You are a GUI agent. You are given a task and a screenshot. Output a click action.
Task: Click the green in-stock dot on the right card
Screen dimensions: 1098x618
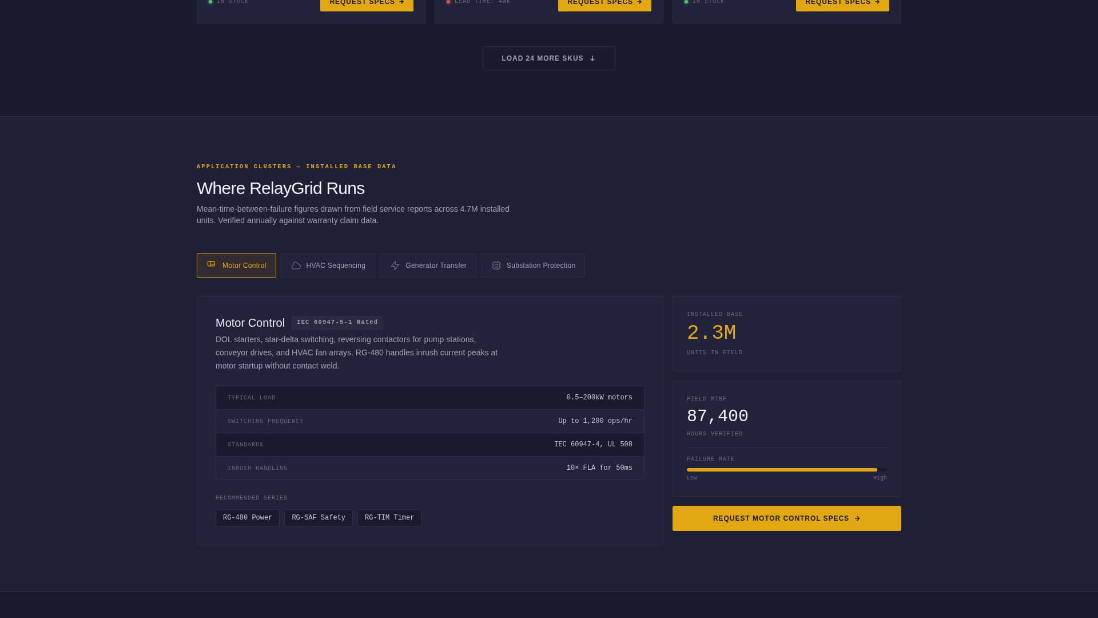click(686, 2)
